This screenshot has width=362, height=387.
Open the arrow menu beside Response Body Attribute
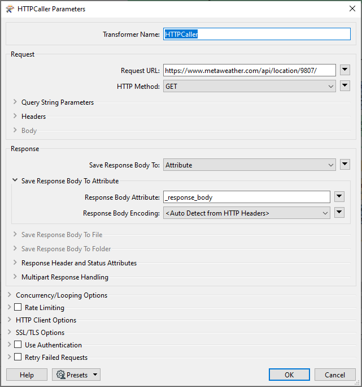click(x=339, y=197)
